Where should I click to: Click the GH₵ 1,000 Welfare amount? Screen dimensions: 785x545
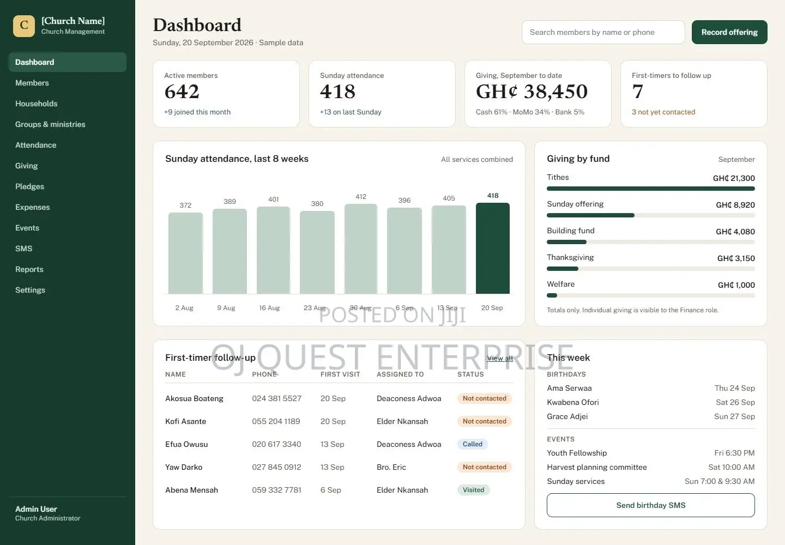[x=736, y=285]
